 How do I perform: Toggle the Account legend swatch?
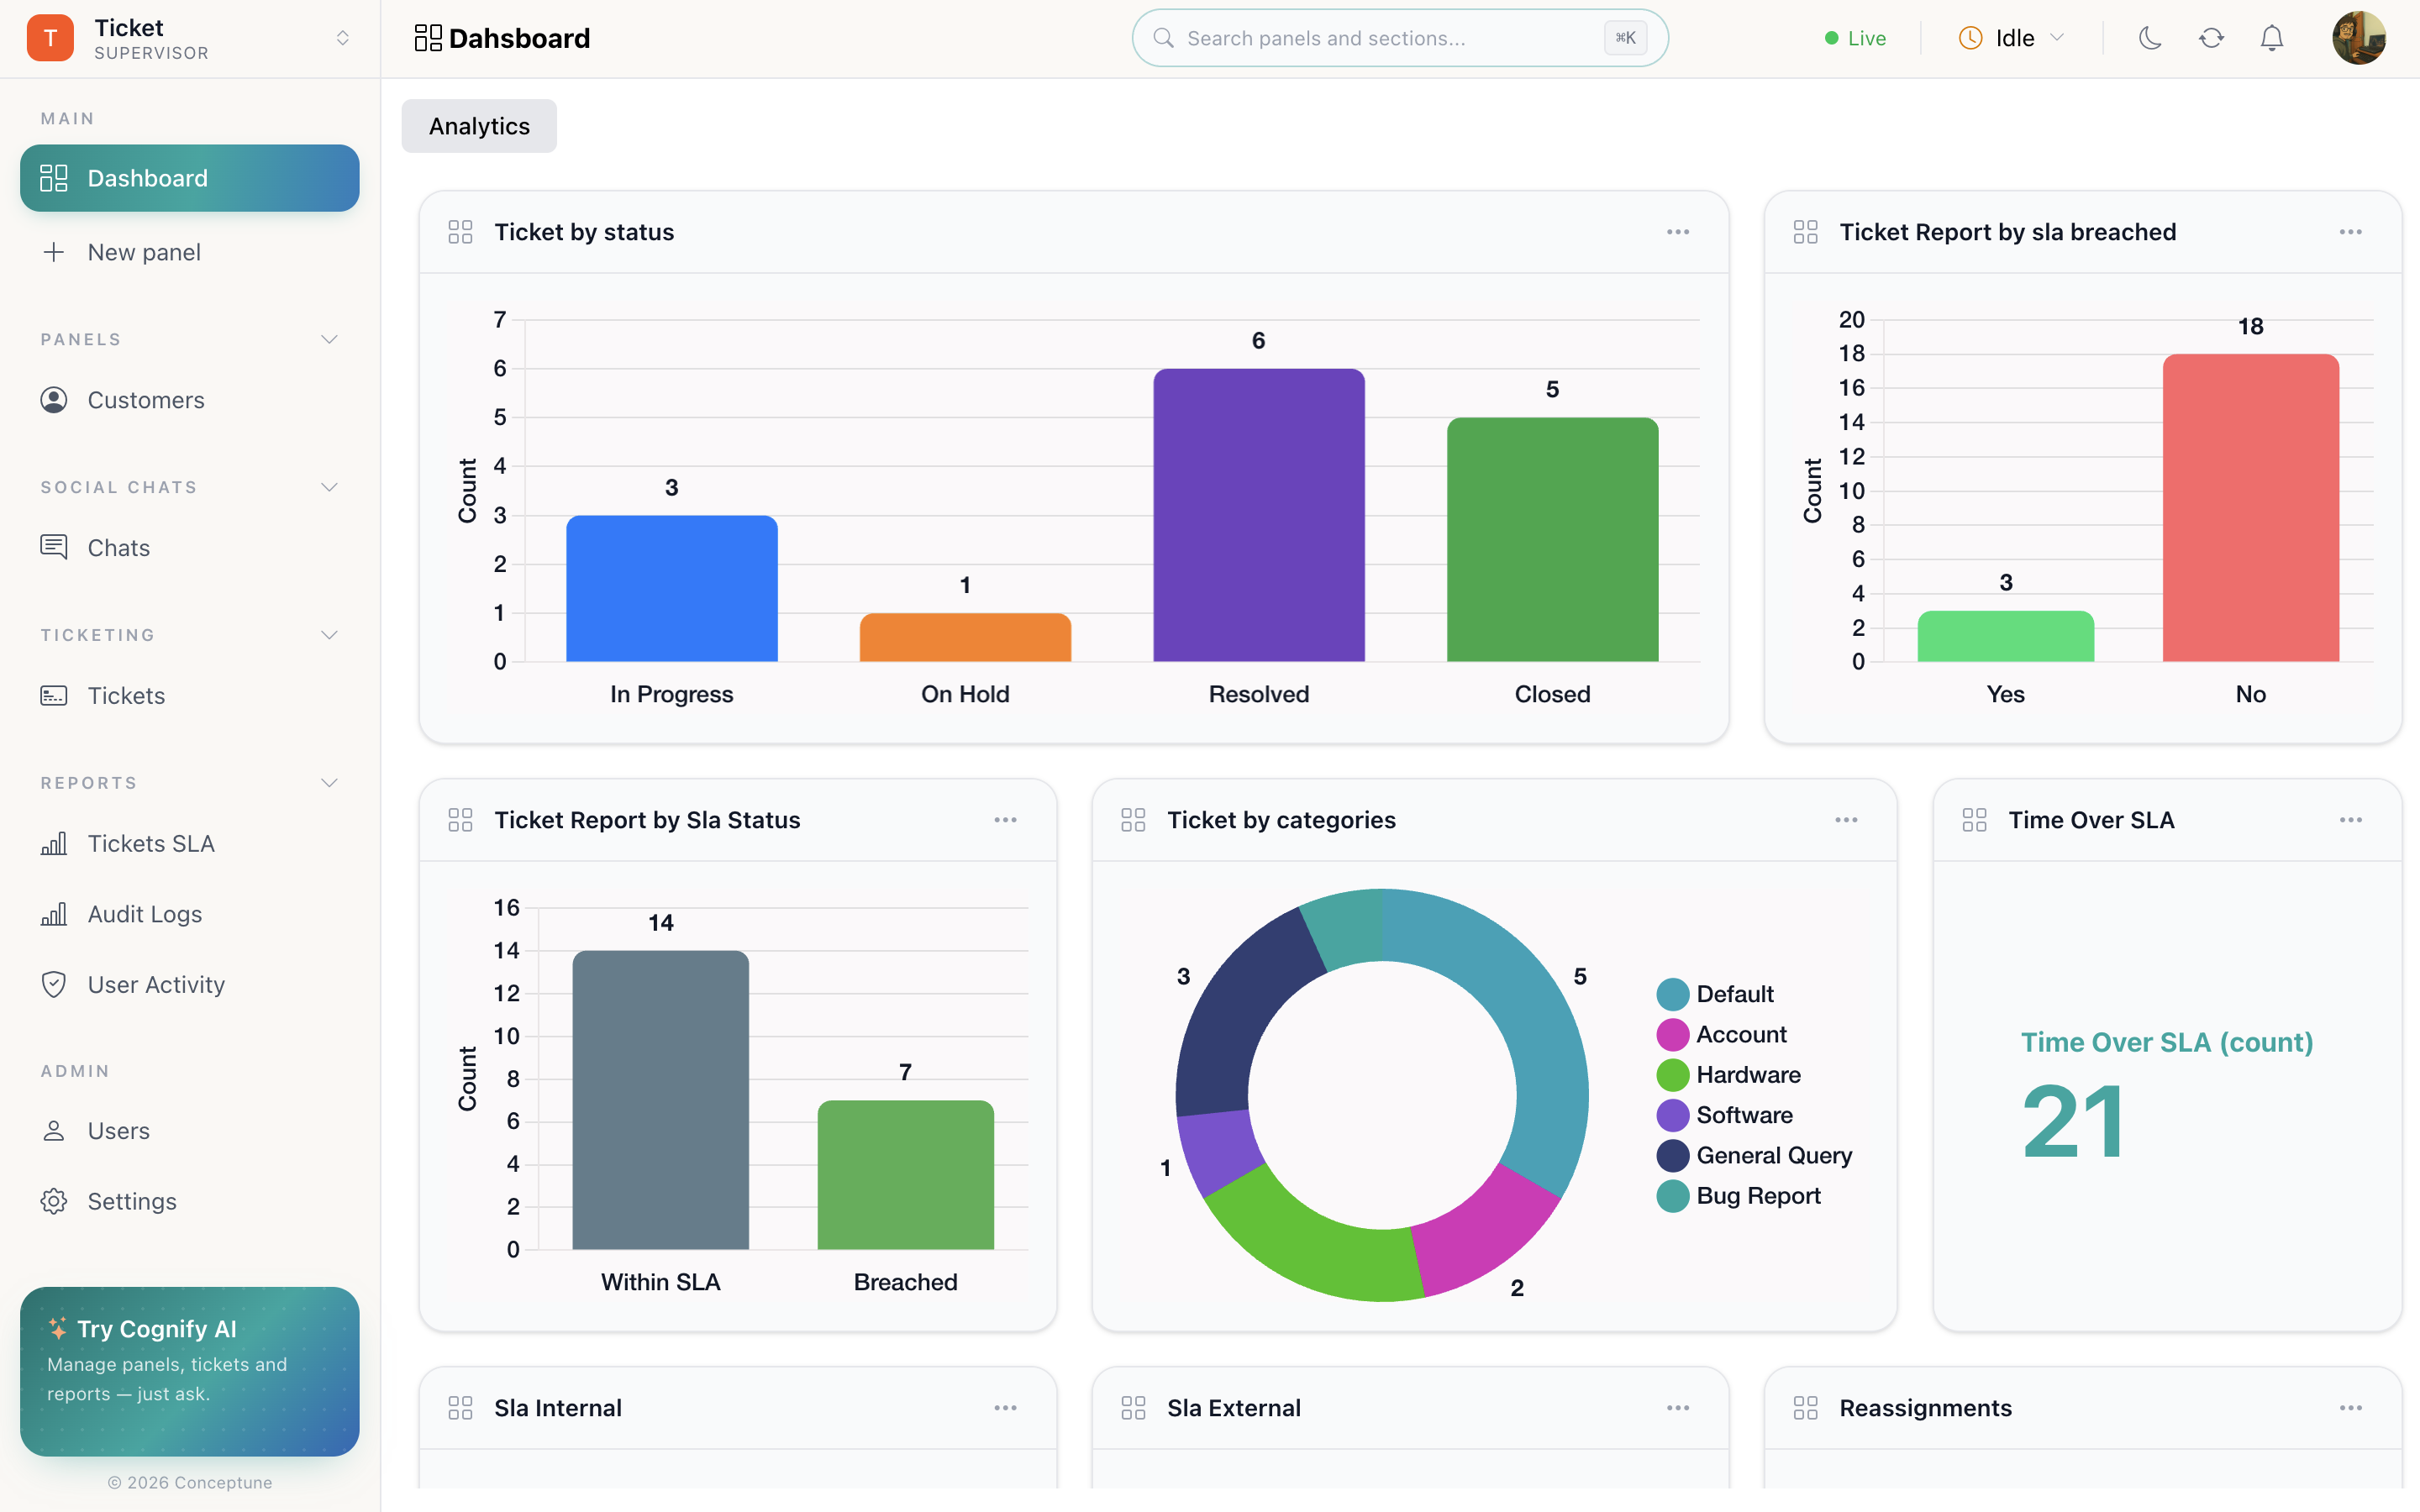coord(1673,1035)
